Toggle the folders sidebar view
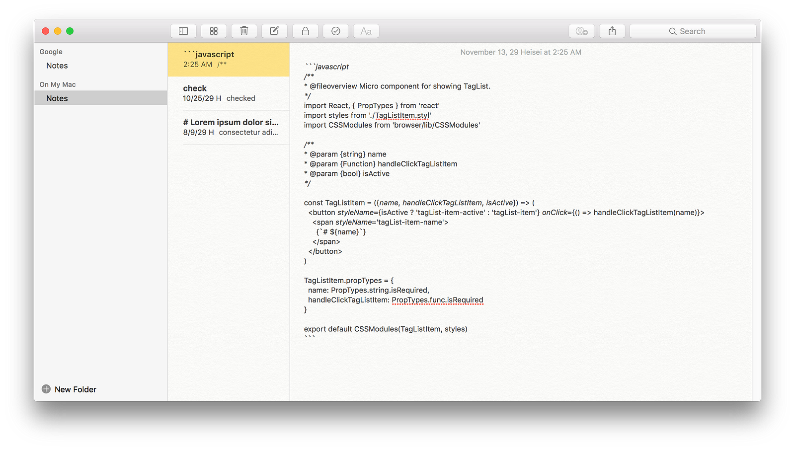 point(183,31)
